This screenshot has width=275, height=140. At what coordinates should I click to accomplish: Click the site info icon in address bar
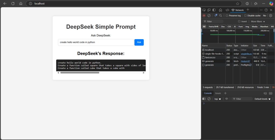[x=31, y=3]
